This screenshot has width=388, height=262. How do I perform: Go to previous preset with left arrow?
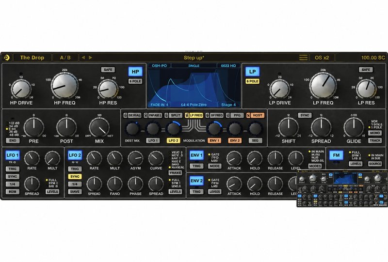coord(83,58)
